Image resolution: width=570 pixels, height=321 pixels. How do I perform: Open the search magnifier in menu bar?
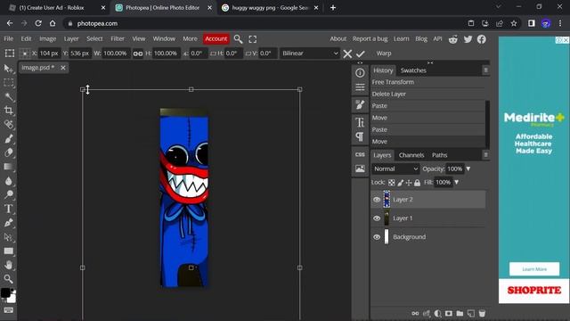tap(238, 39)
